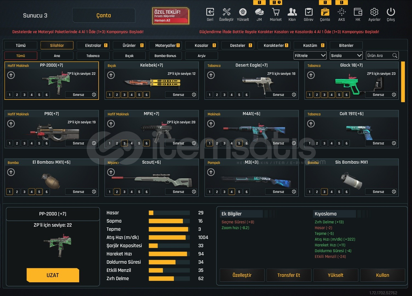This screenshot has height=296, width=412.
Task: Toggle slot 1 on M4A1[+6] card
Action: pyautogui.click(x=210, y=143)
